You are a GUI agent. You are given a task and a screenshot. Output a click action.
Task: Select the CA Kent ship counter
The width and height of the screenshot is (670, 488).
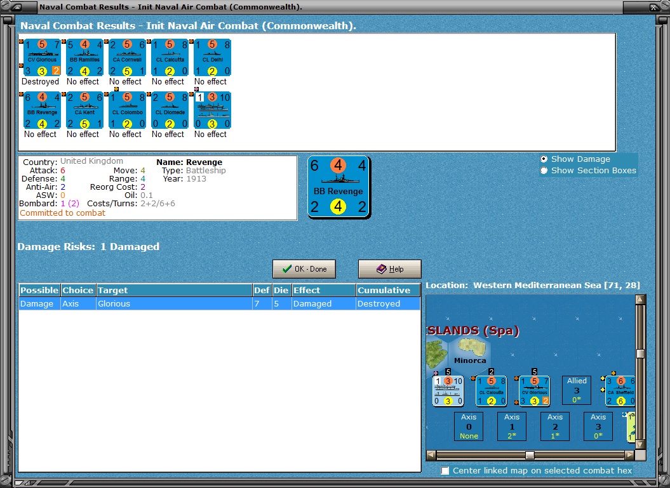(84, 110)
